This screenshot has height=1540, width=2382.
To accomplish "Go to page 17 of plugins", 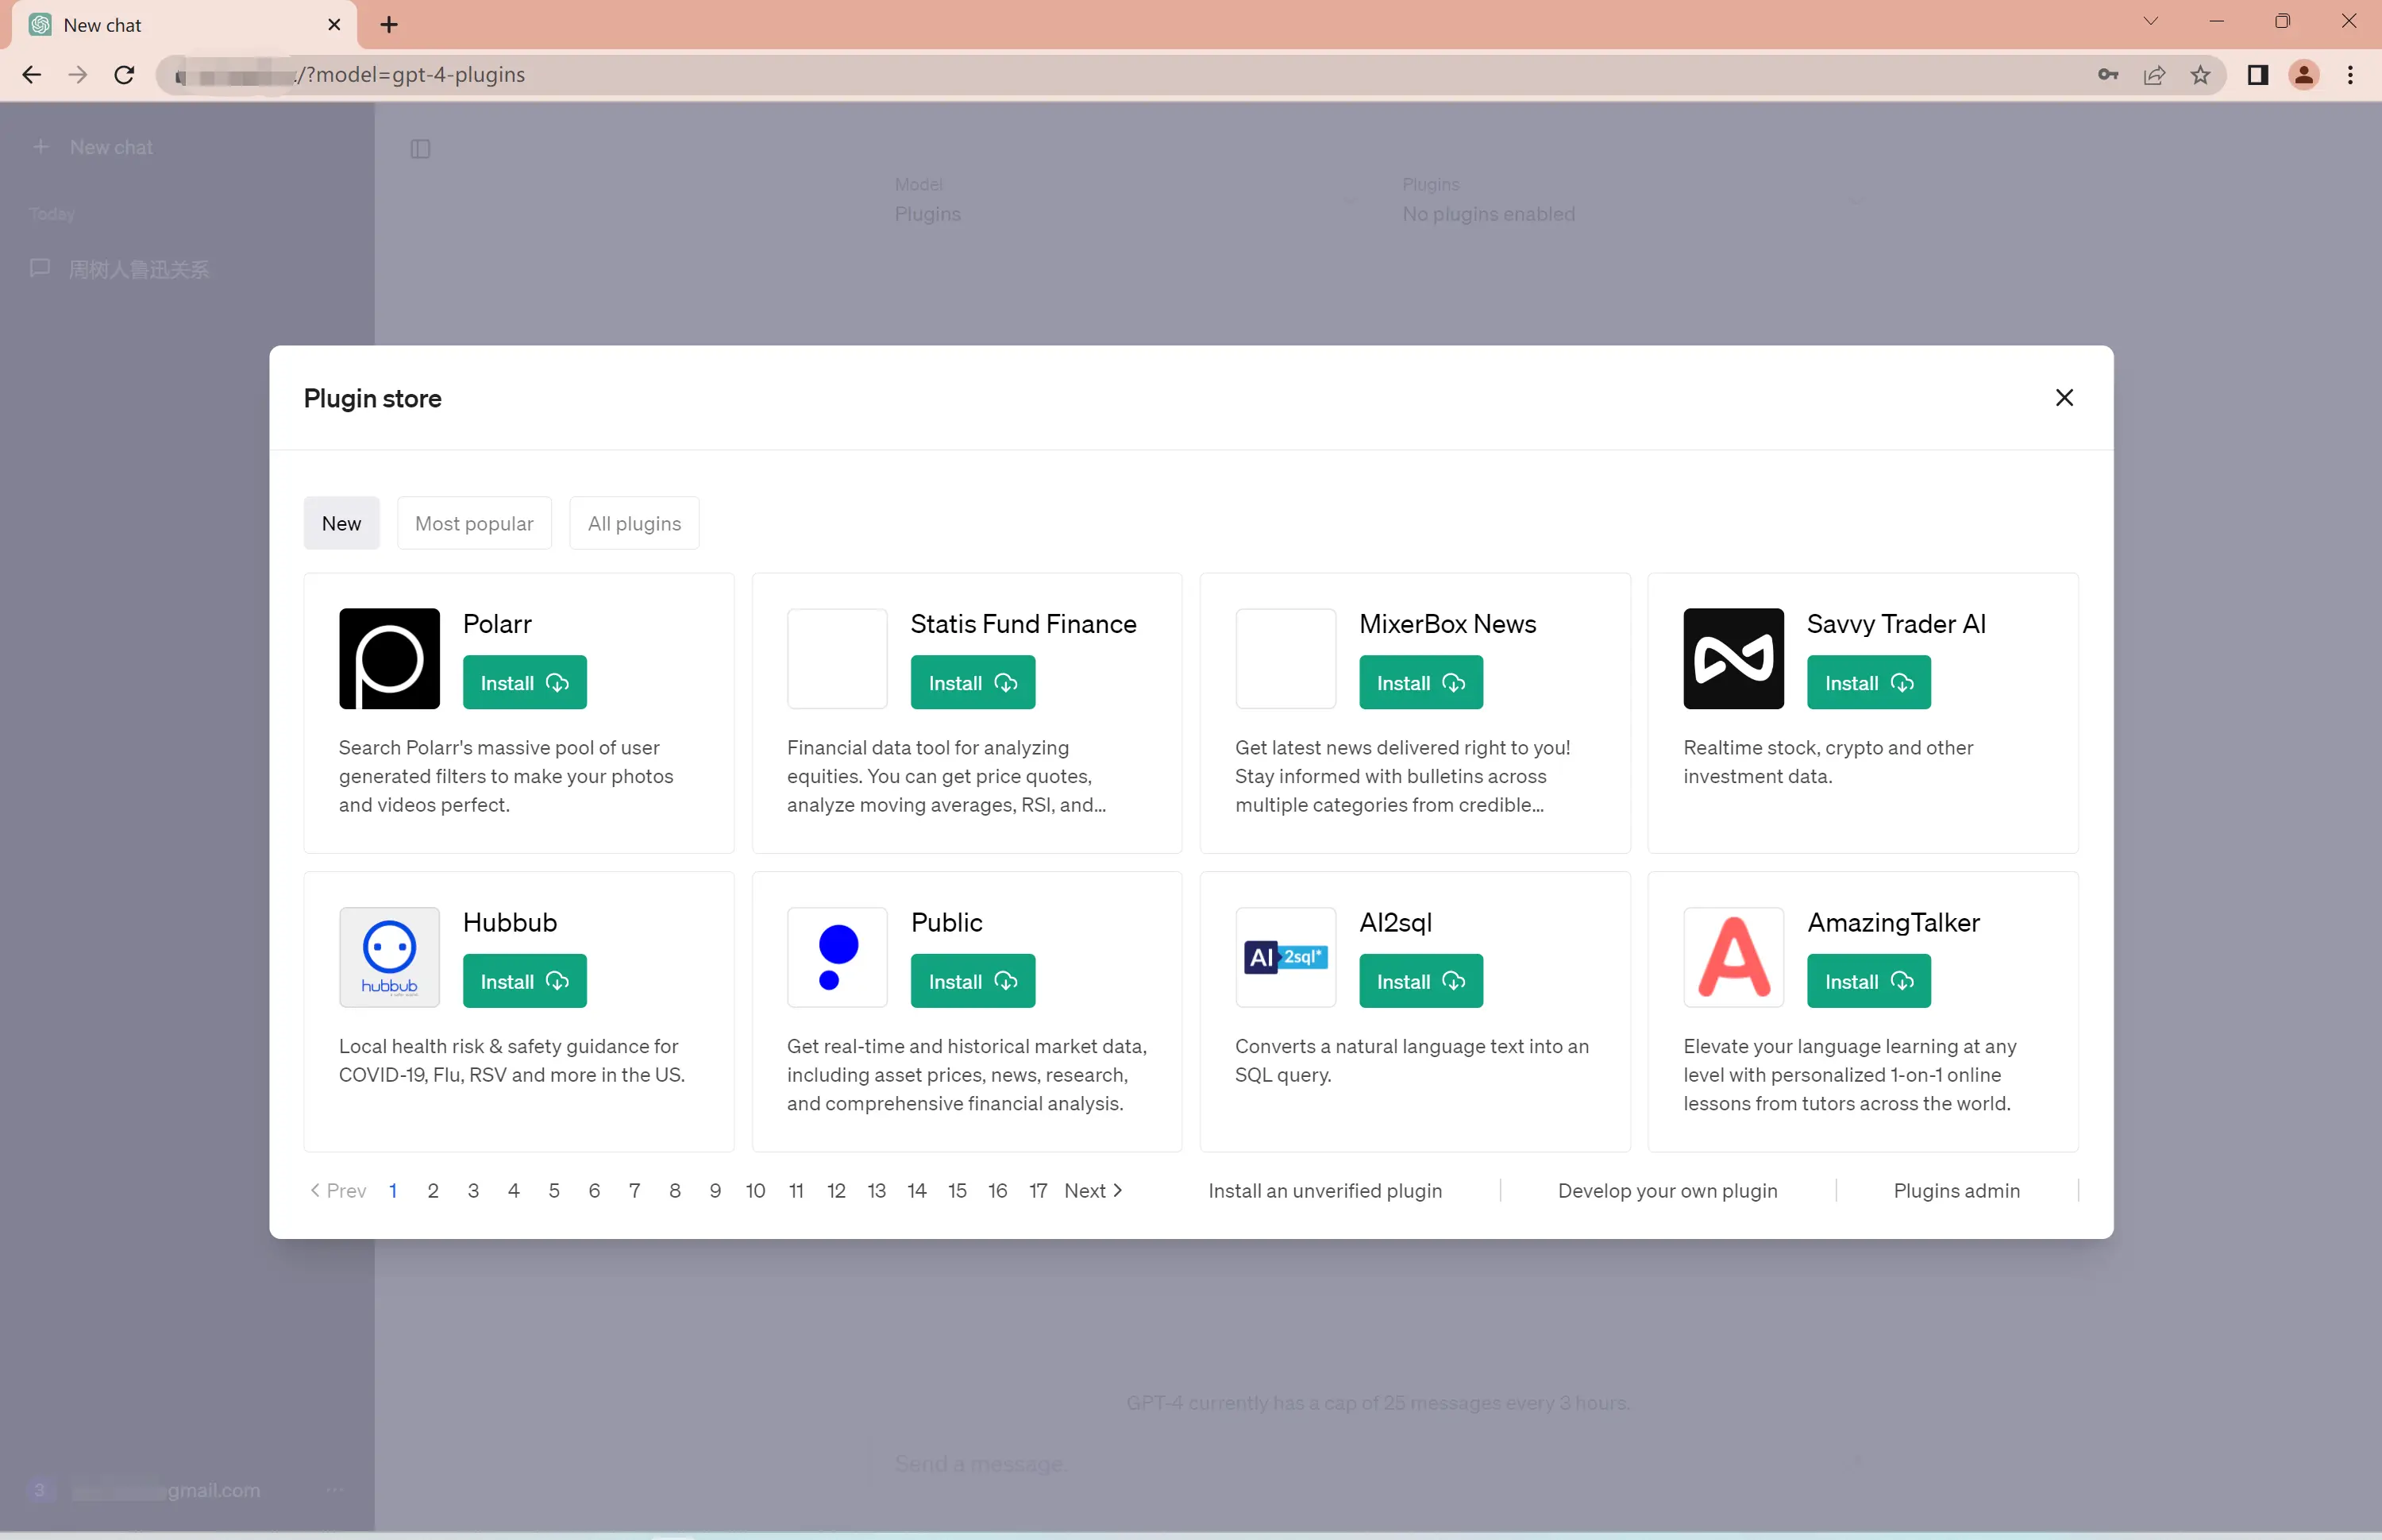I will (x=1038, y=1190).
